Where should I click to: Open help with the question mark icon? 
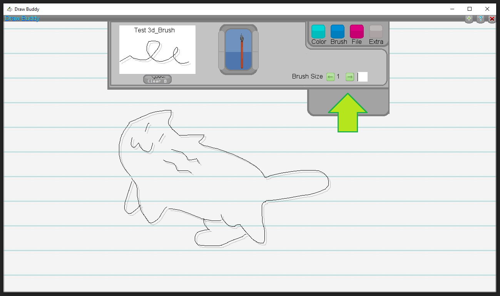(480, 18)
